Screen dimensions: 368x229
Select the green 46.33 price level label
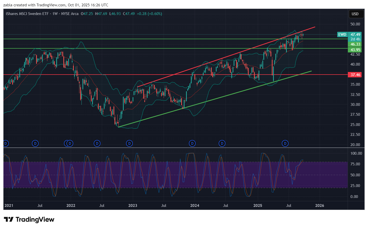tap(355, 44)
